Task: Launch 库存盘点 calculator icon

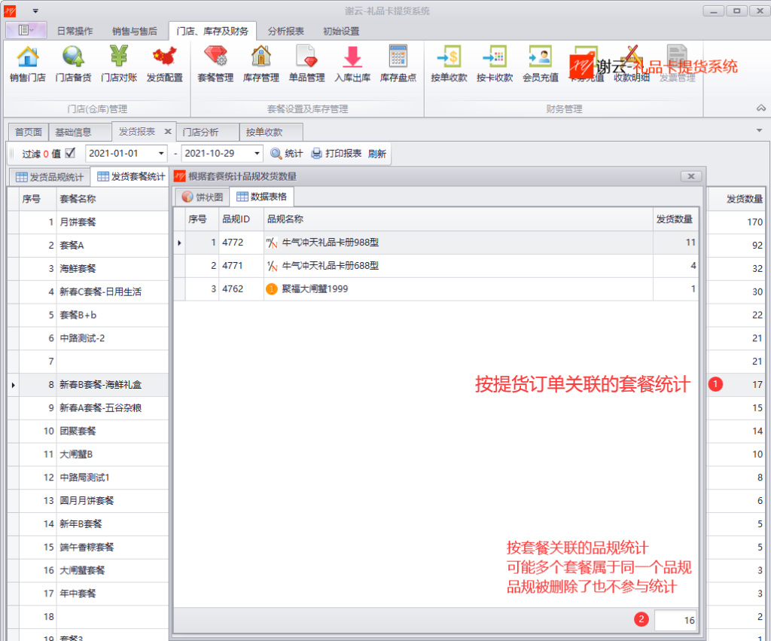Action: click(x=398, y=56)
